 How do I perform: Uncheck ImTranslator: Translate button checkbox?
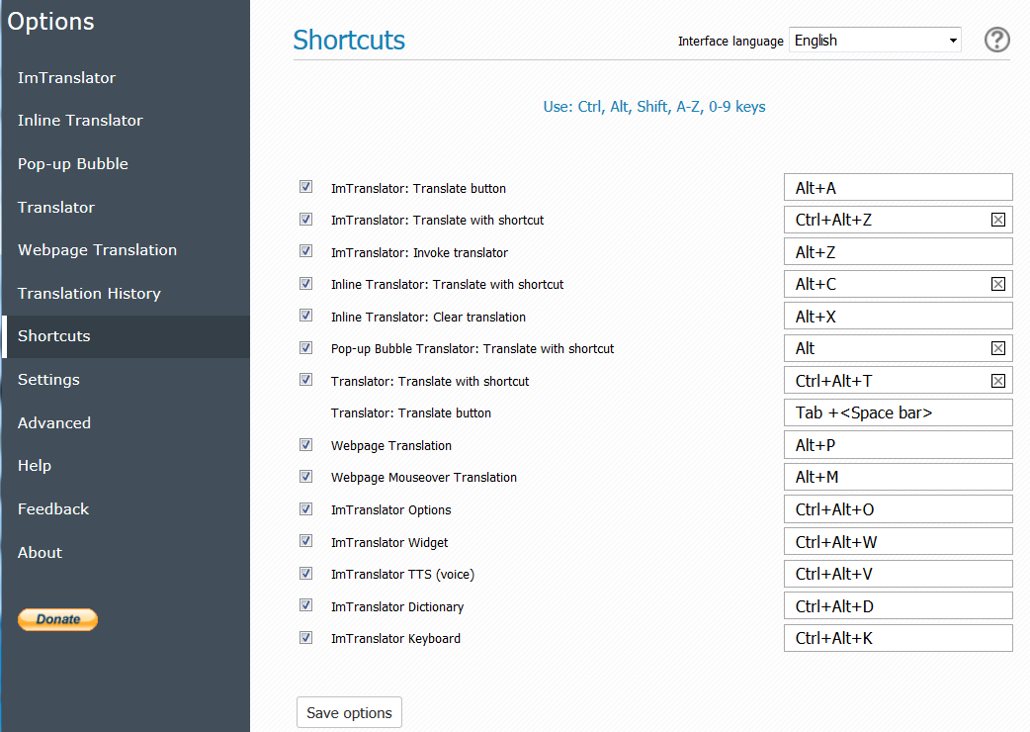point(306,187)
